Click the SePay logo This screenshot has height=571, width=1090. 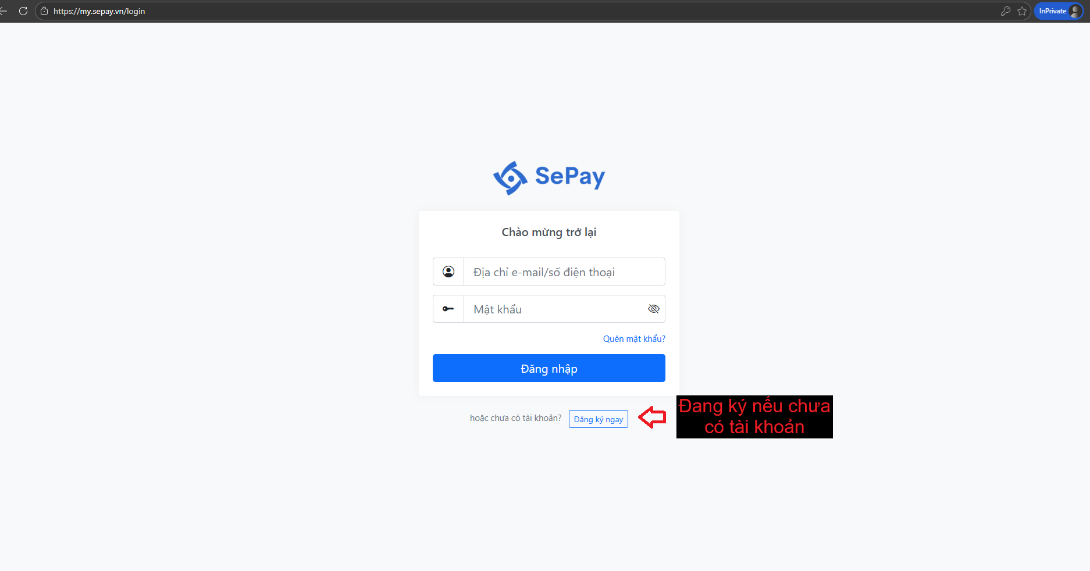(x=549, y=177)
